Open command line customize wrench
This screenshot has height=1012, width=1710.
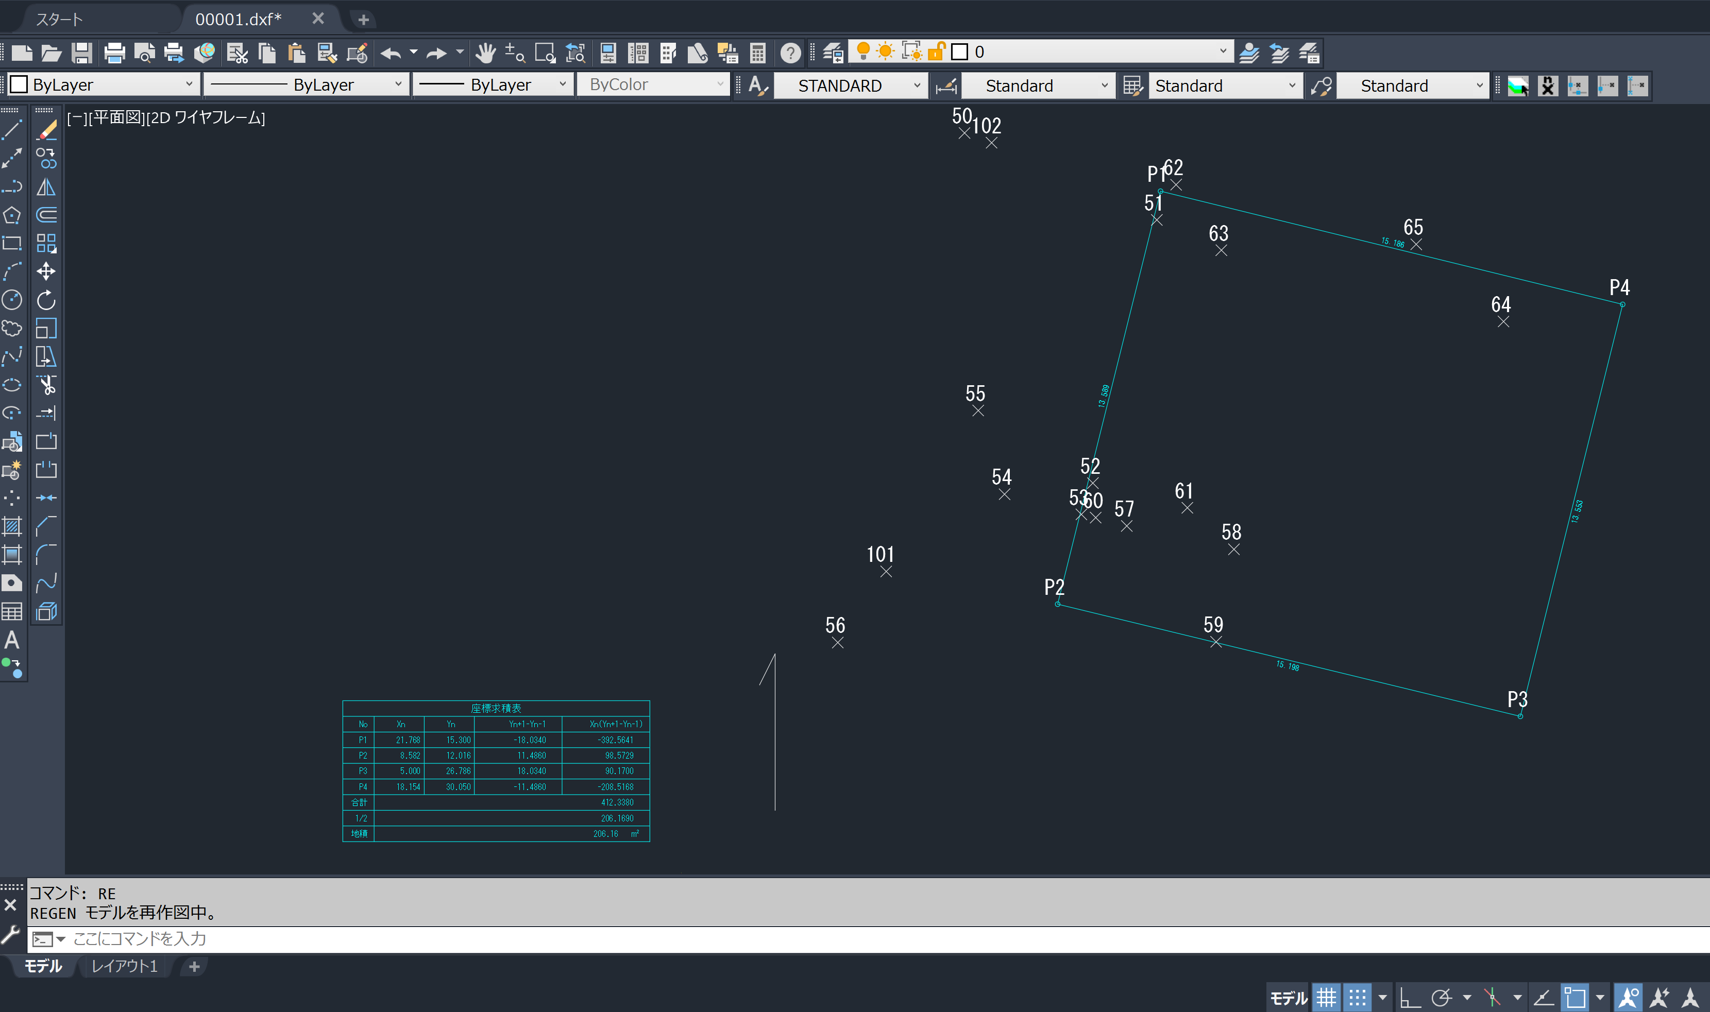pyautogui.click(x=10, y=934)
